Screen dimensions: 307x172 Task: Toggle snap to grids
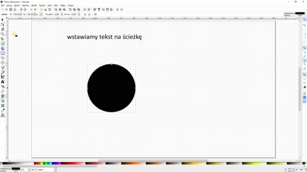pos(305,97)
